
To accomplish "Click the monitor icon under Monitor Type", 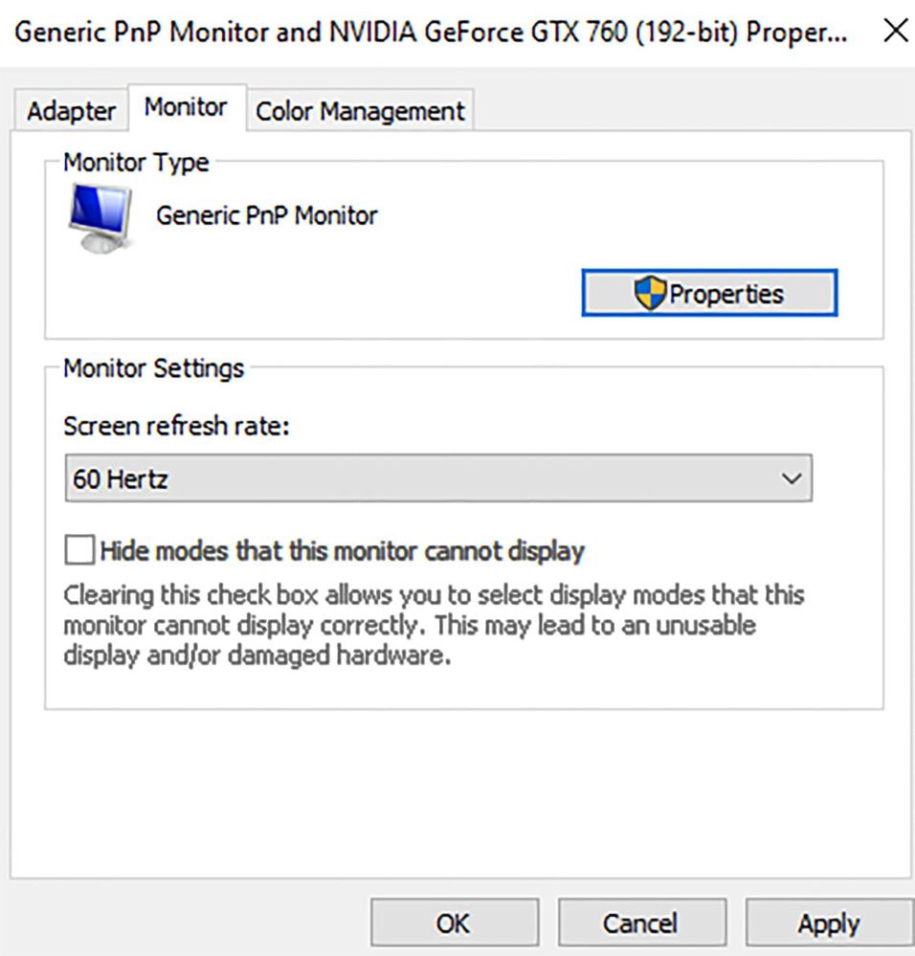I will pyautogui.click(x=100, y=216).
